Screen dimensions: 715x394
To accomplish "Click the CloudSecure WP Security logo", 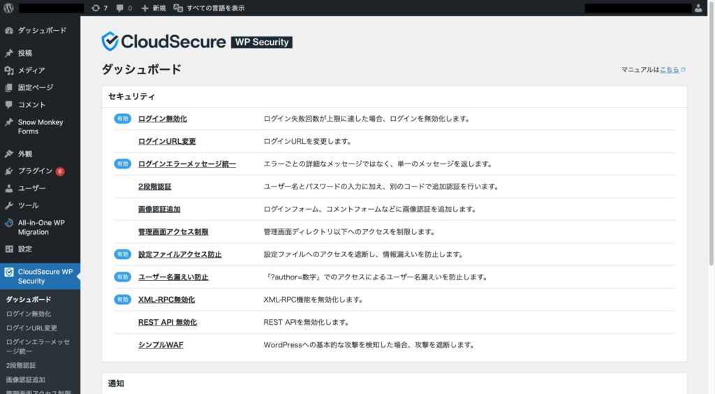I will point(196,42).
